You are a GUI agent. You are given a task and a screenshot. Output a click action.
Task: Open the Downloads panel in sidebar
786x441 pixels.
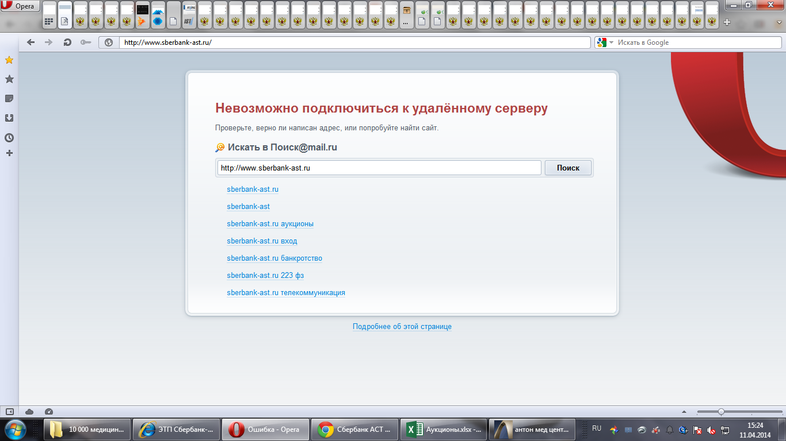(9, 118)
